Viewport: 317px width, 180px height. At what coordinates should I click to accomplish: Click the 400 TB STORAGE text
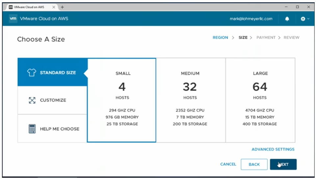tap(260, 124)
